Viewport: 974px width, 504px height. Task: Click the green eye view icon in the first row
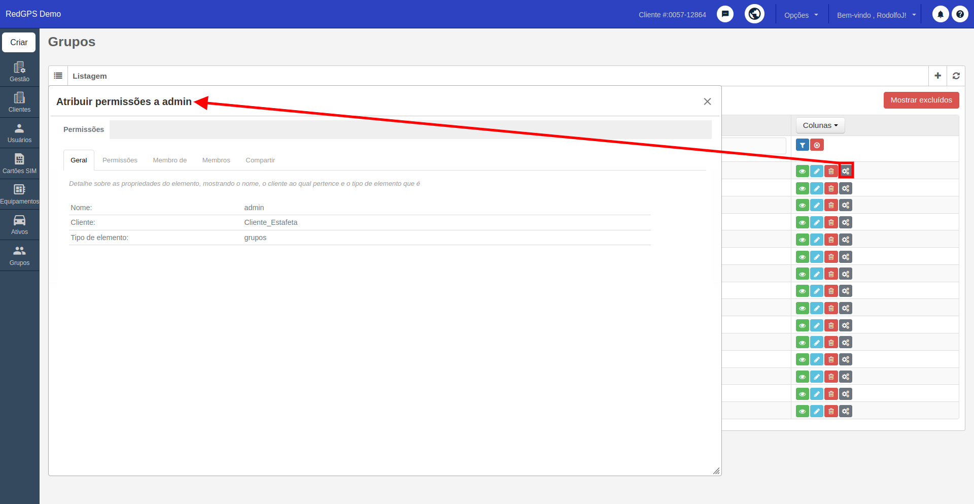click(802, 171)
